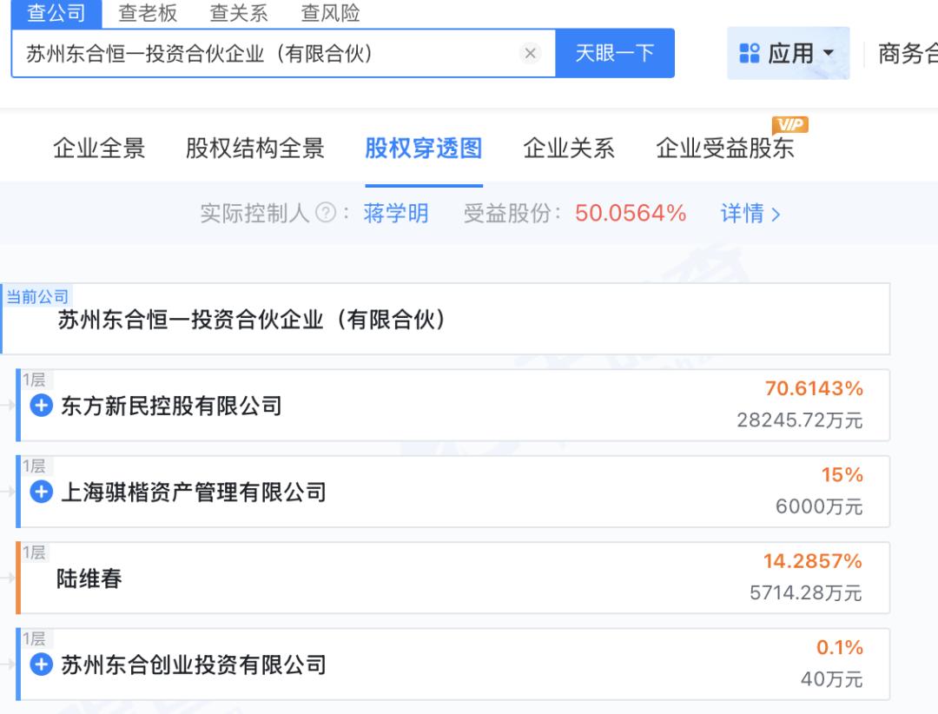Click the 50.0564% beneficial share value
The width and height of the screenshot is (938, 714).
631,213
